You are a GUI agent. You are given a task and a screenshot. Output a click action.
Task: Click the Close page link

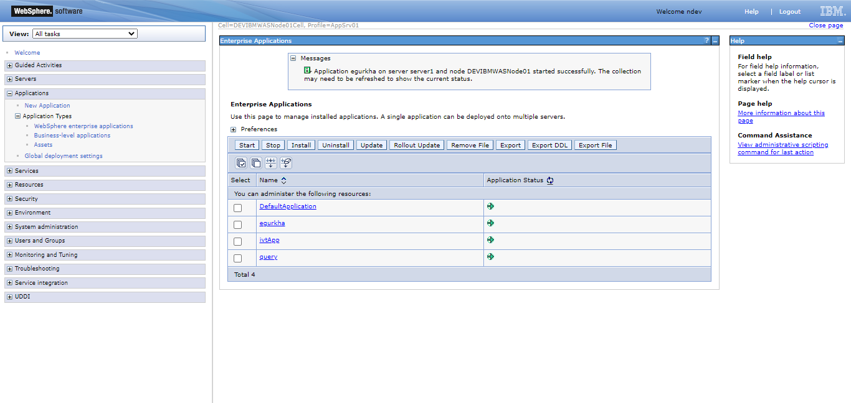826,25
